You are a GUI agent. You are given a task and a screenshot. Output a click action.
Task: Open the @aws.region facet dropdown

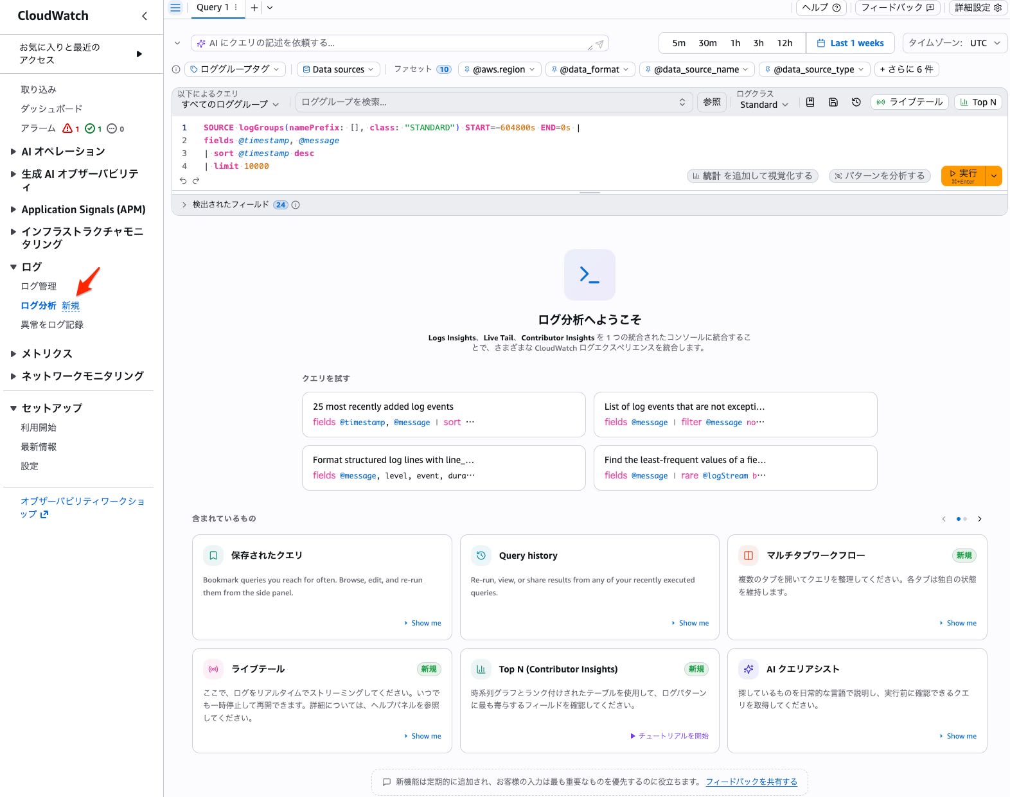click(499, 69)
